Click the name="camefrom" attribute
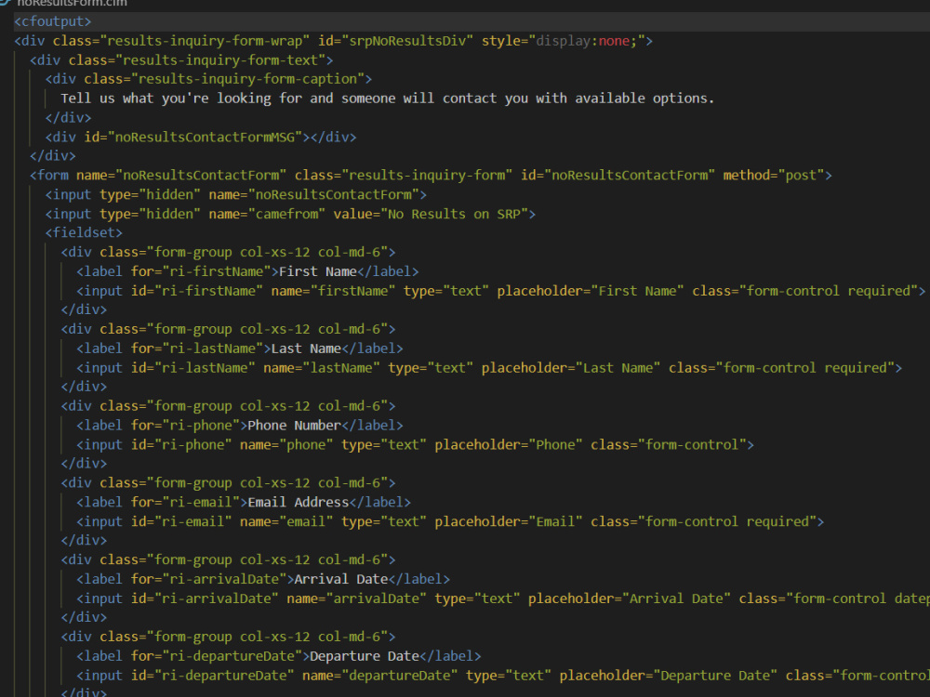The height and width of the screenshot is (697, 930). coord(267,214)
